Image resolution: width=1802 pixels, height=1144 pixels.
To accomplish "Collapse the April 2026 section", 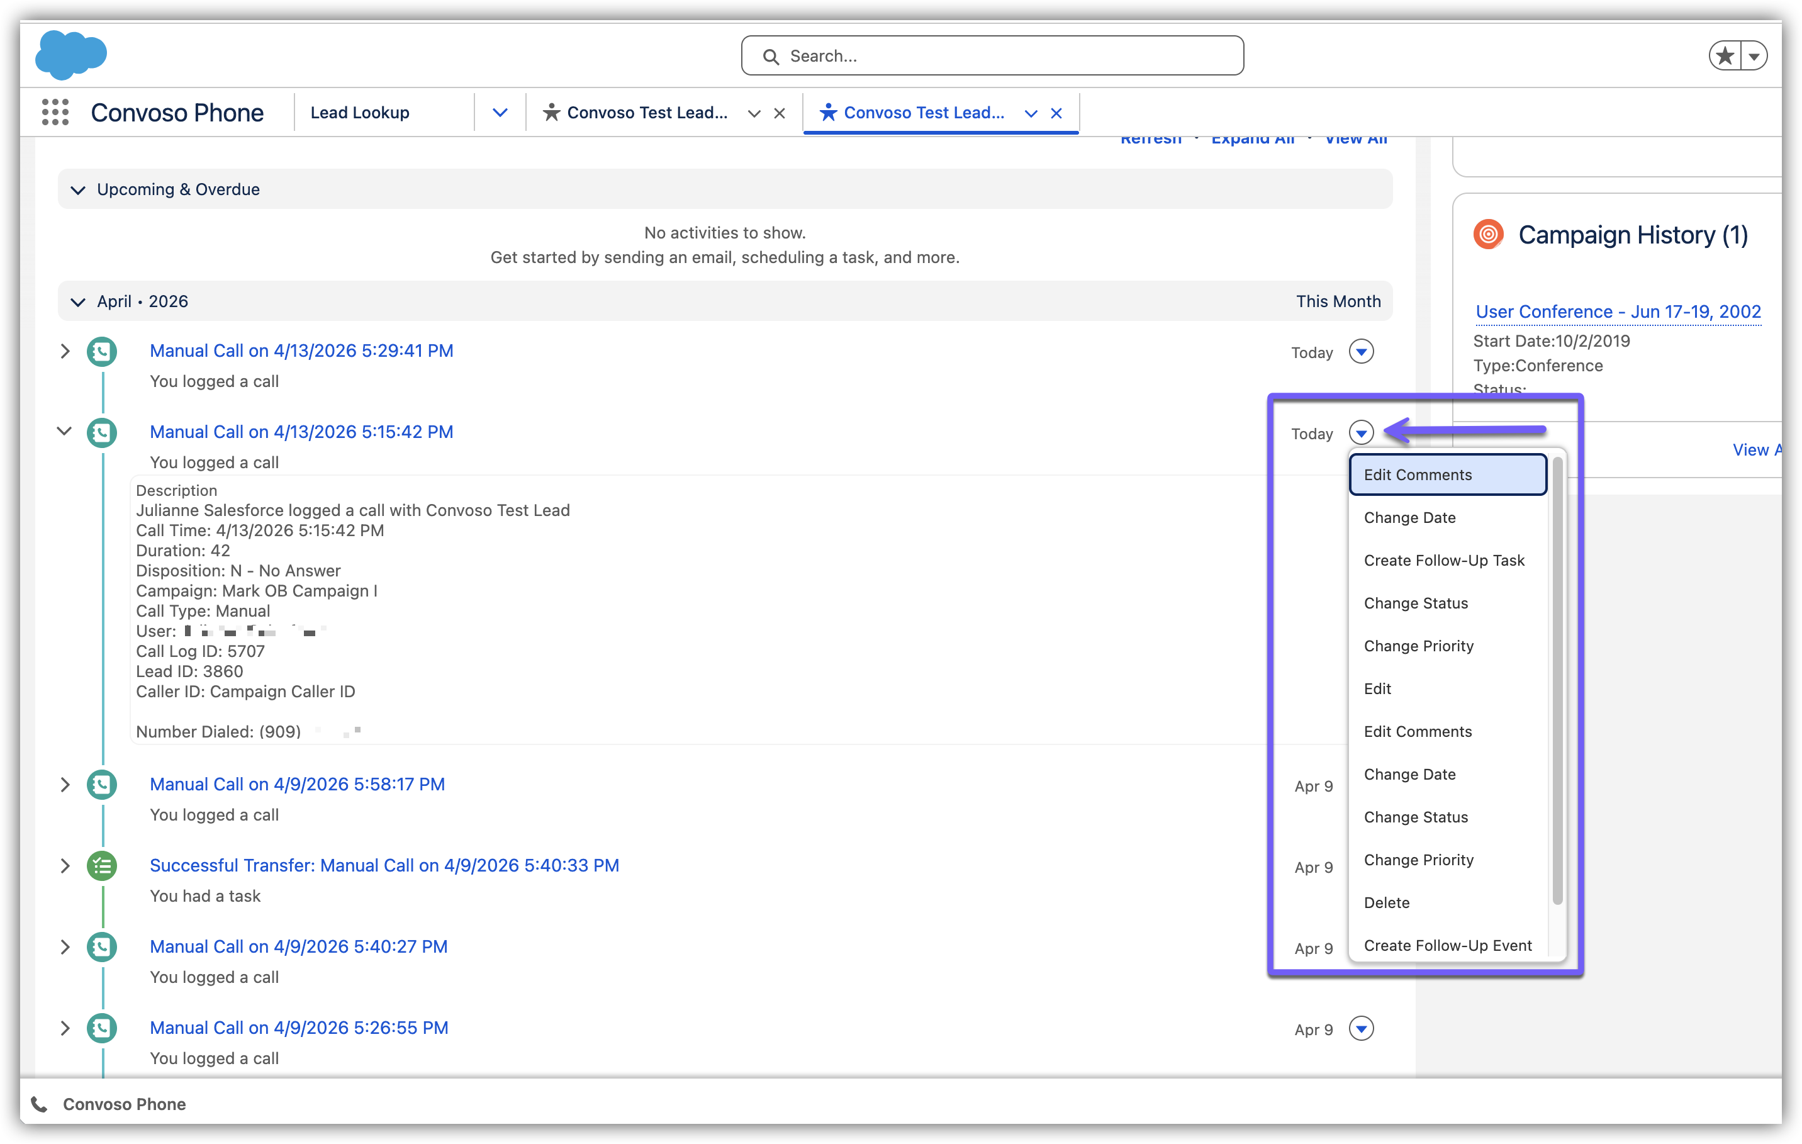I will [x=78, y=302].
